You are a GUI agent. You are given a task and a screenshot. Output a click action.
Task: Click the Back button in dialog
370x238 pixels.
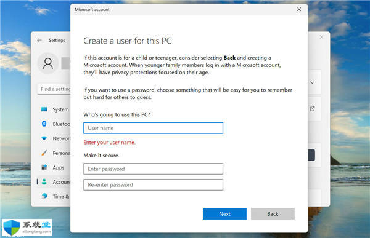(x=273, y=214)
